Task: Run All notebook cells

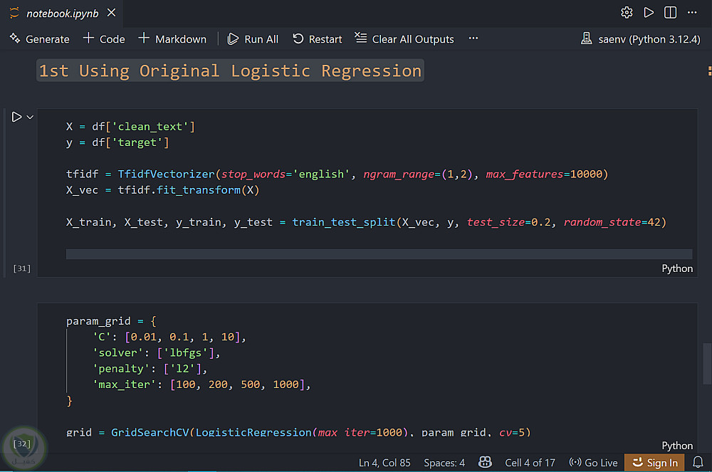Action: 253,39
